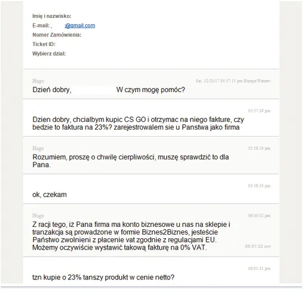This screenshot has width=304, height=301.
Task: Click the 'Numer Zamówienia:' label
Action: tap(57, 35)
